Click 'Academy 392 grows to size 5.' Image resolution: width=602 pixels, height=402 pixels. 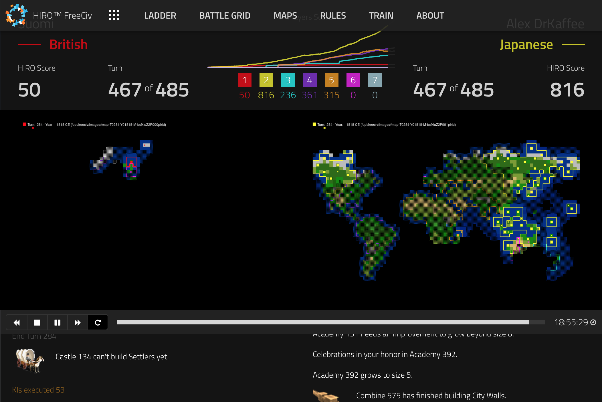coord(363,375)
